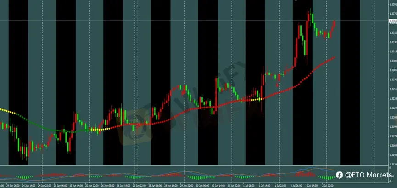Click the 1.3300 price axis label

point(393,61)
